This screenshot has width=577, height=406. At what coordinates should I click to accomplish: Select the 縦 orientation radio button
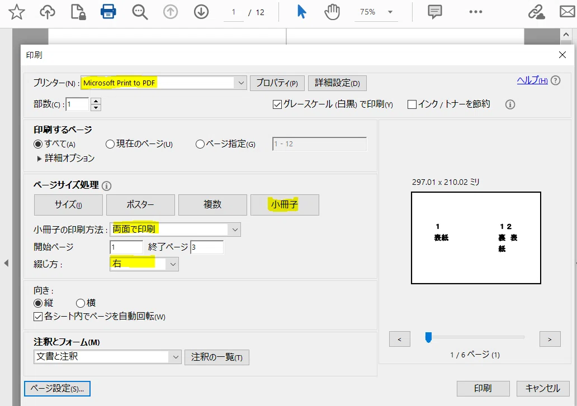(x=37, y=303)
